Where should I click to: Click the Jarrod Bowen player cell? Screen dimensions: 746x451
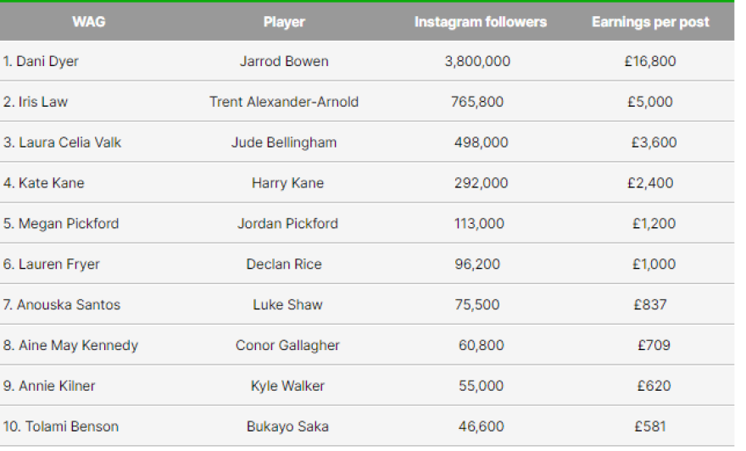click(284, 61)
